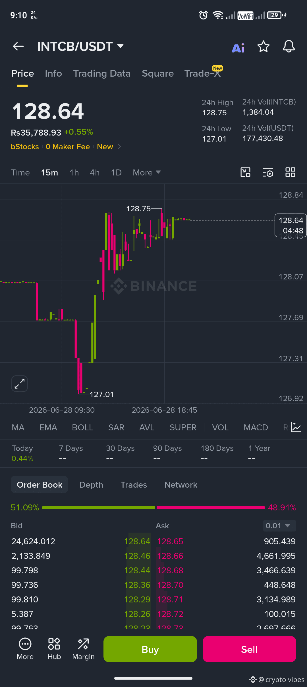Expand the More timeframe dropdown
307x687 pixels.
147,173
